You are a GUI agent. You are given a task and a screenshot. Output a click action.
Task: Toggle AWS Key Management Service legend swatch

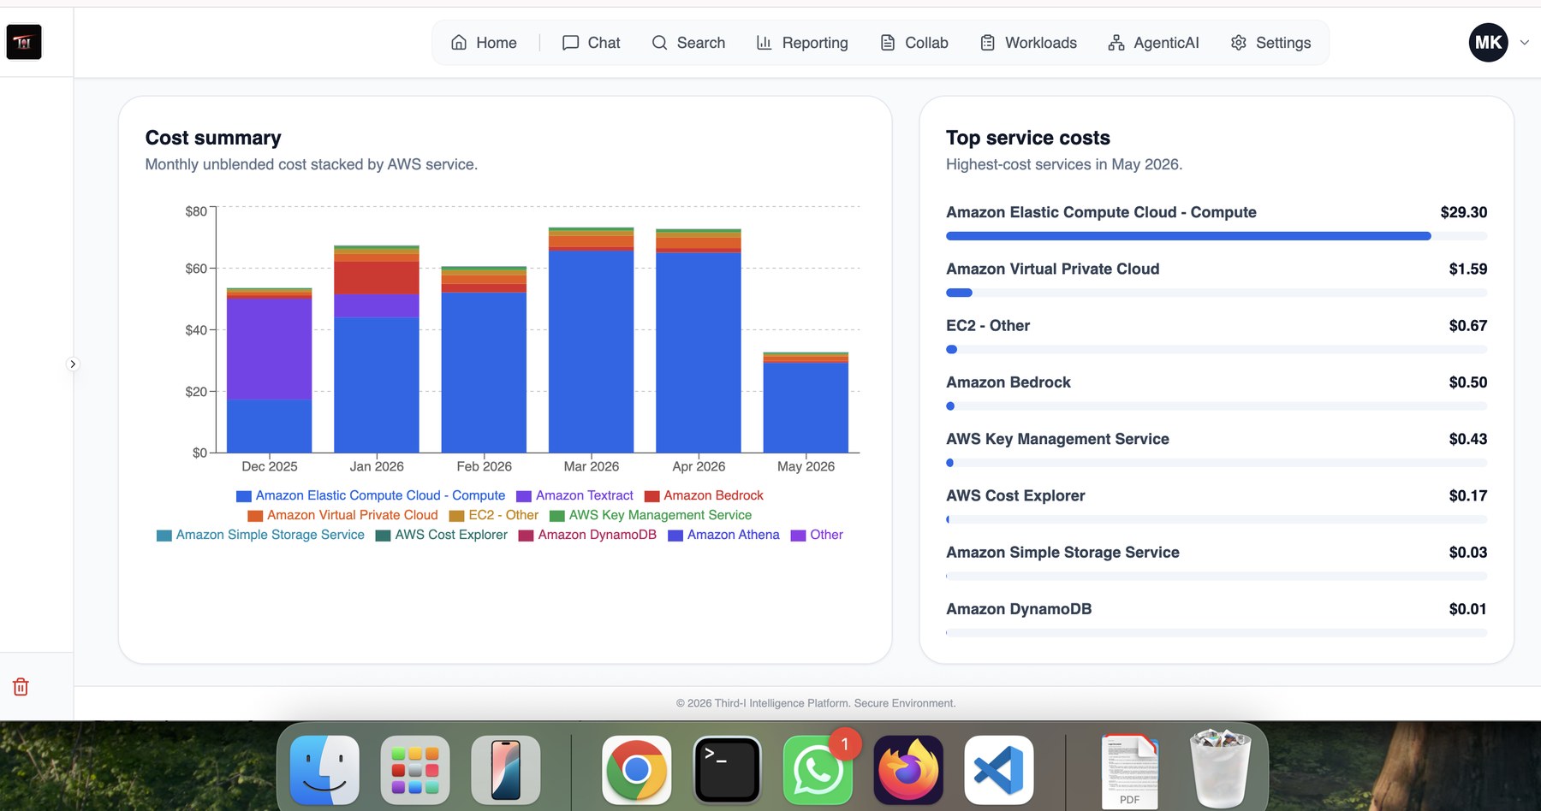[557, 516]
